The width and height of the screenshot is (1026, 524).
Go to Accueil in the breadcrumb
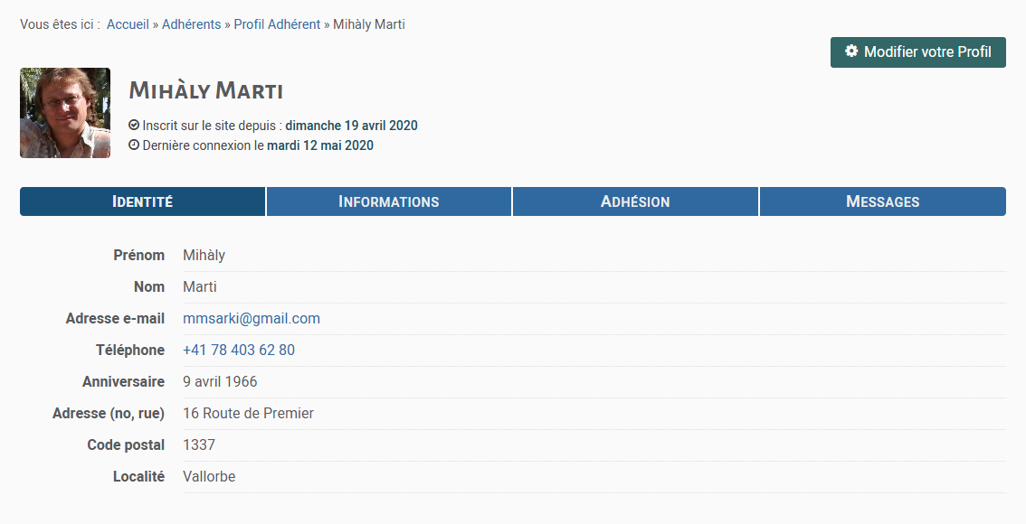[x=128, y=24]
